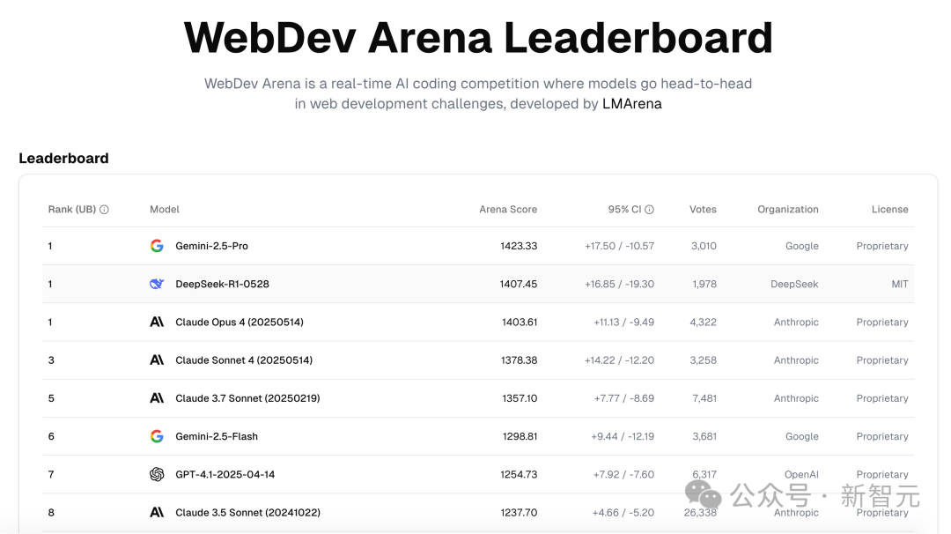This screenshot has width=951, height=534.
Task: Click the info icon beside Rank (UB)
Action: tap(104, 210)
